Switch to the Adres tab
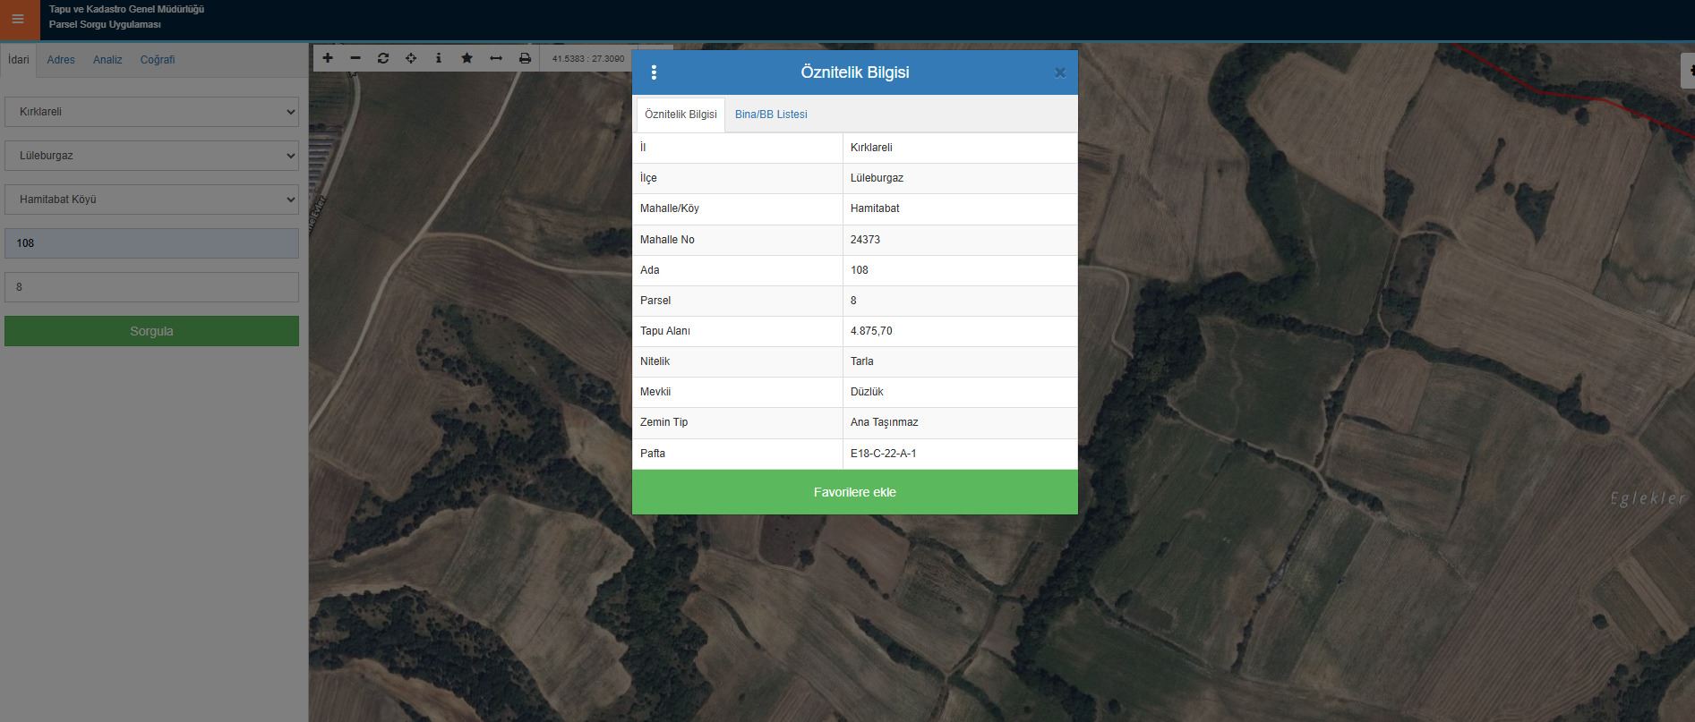 pos(61,60)
